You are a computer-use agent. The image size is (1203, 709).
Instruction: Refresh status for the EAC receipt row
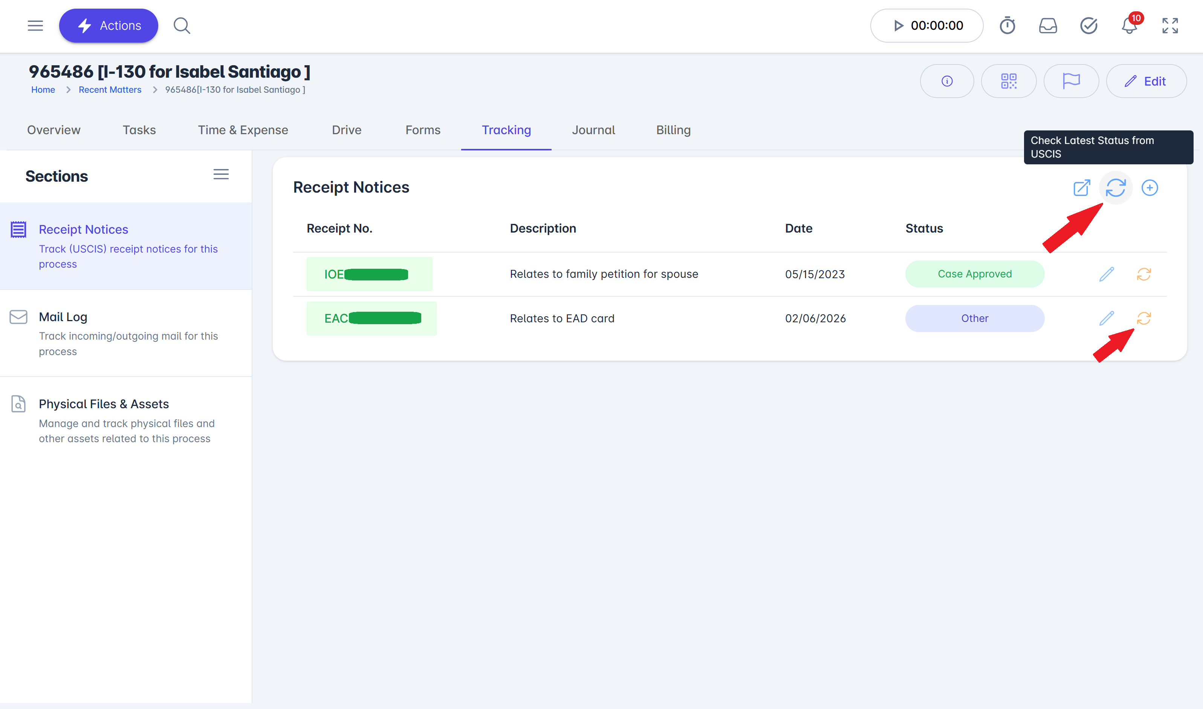click(x=1143, y=318)
